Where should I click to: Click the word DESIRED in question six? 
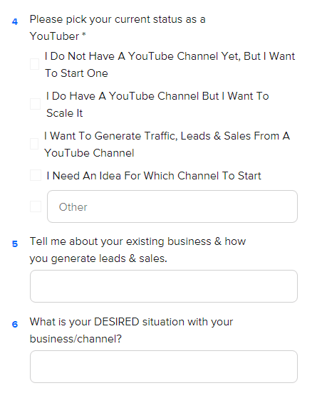tap(117, 322)
